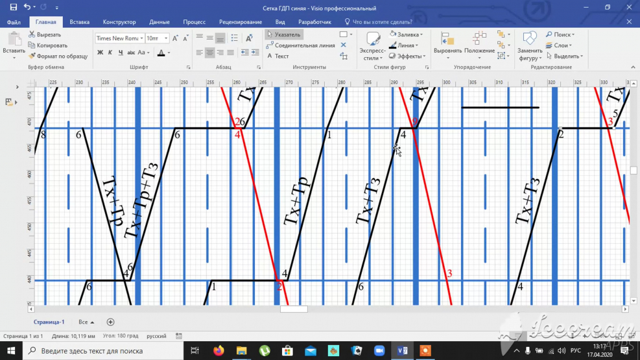
Task: Click the shapes pane stencil icon at left
Action: click(x=8, y=102)
